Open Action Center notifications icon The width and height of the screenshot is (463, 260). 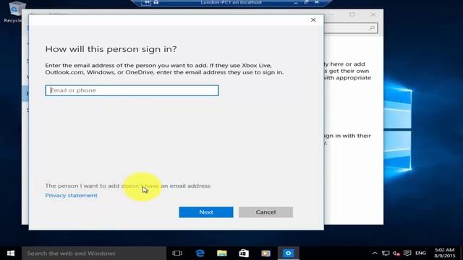pyautogui.click(x=407, y=253)
